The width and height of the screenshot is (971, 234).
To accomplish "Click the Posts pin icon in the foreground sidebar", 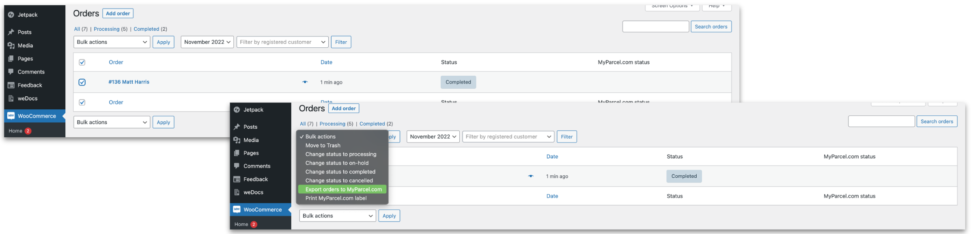I will pos(237,127).
